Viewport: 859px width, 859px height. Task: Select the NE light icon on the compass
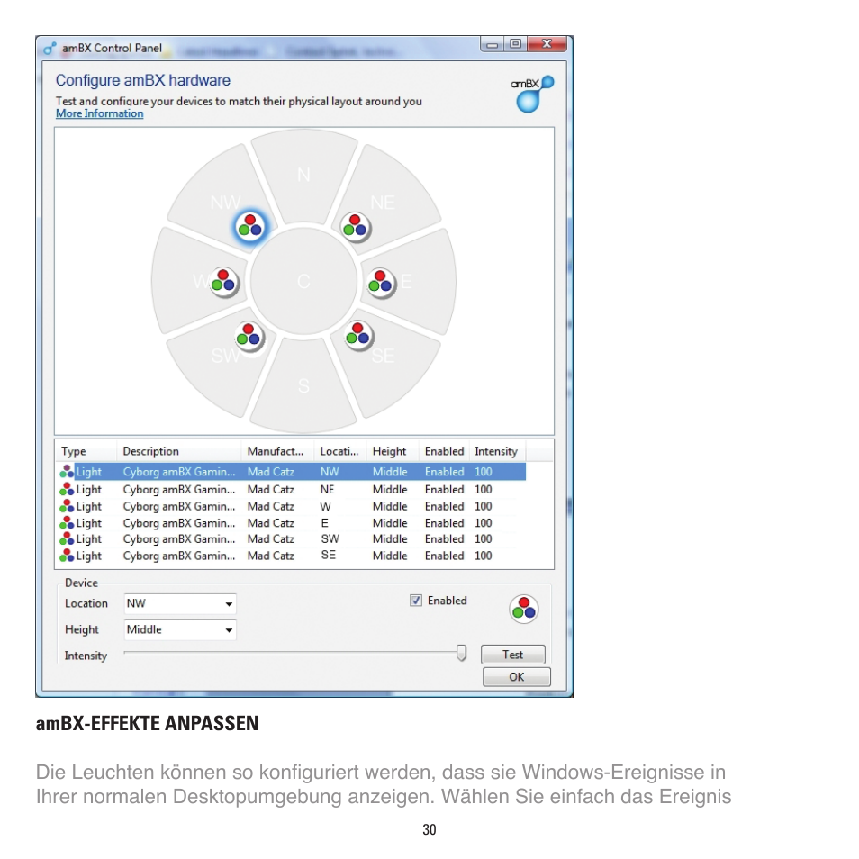click(355, 227)
